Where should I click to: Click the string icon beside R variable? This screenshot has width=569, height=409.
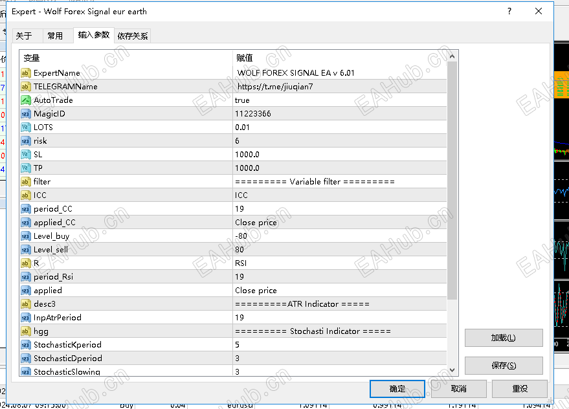(x=25, y=263)
